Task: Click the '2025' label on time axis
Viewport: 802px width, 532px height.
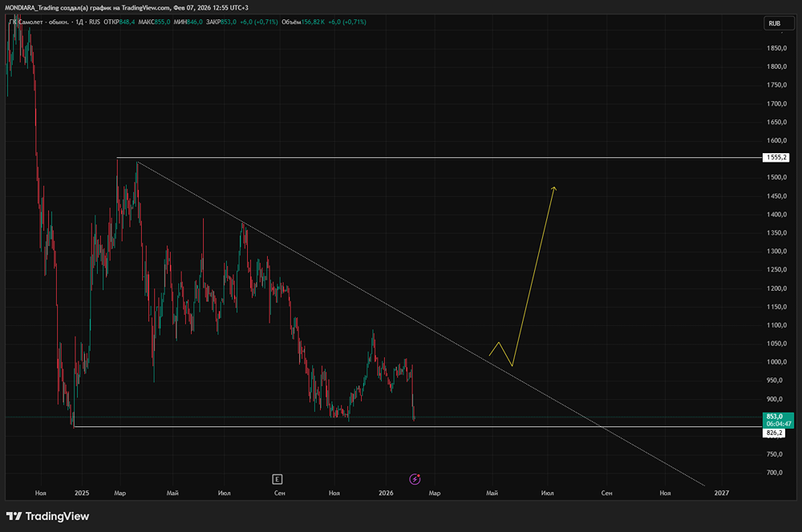Action: click(x=82, y=494)
